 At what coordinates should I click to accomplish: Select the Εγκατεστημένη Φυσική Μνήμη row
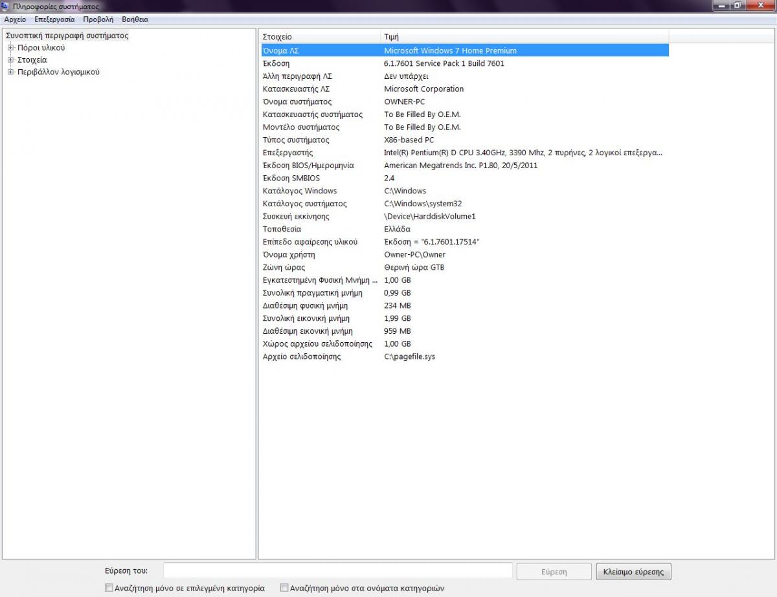(x=464, y=280)
